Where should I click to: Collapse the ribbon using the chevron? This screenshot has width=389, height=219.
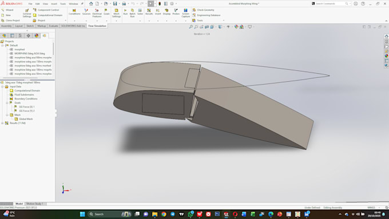point(386,21)
